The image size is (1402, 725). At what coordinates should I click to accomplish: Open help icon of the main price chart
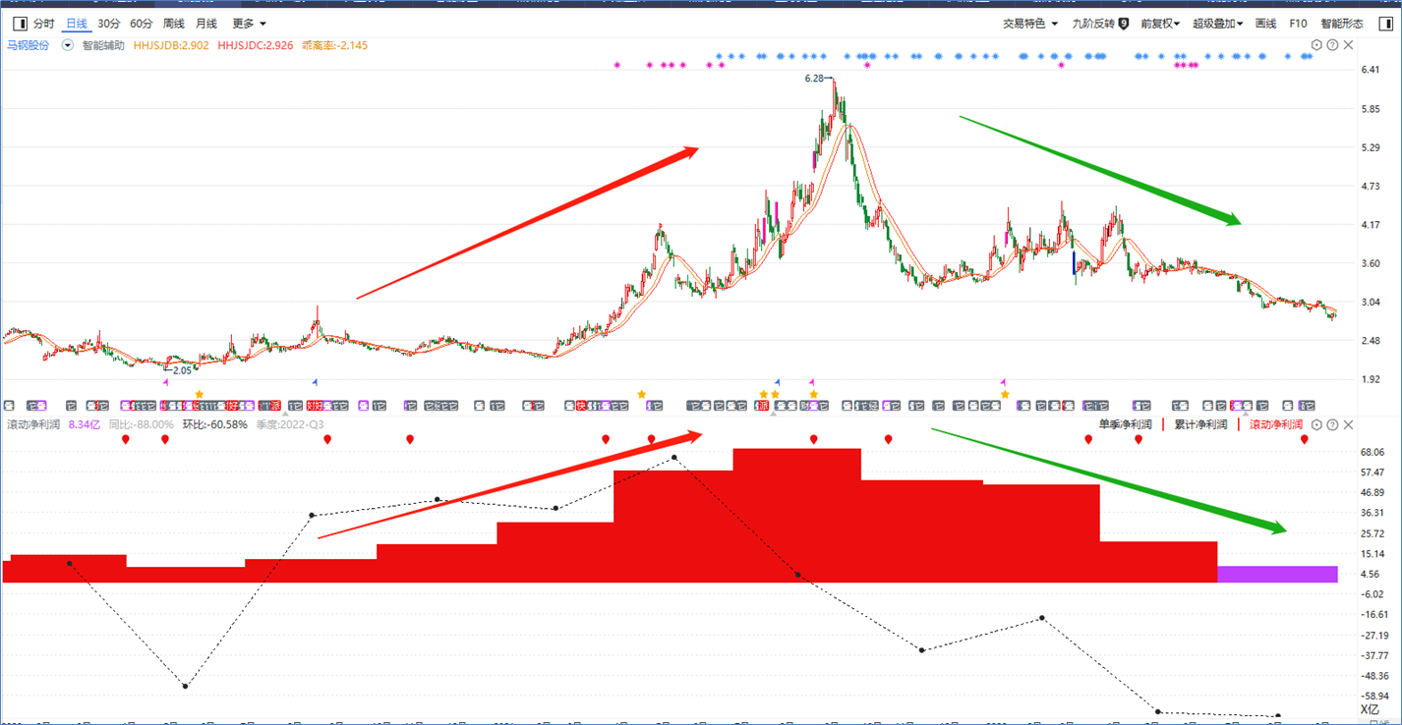point(1332,45)
